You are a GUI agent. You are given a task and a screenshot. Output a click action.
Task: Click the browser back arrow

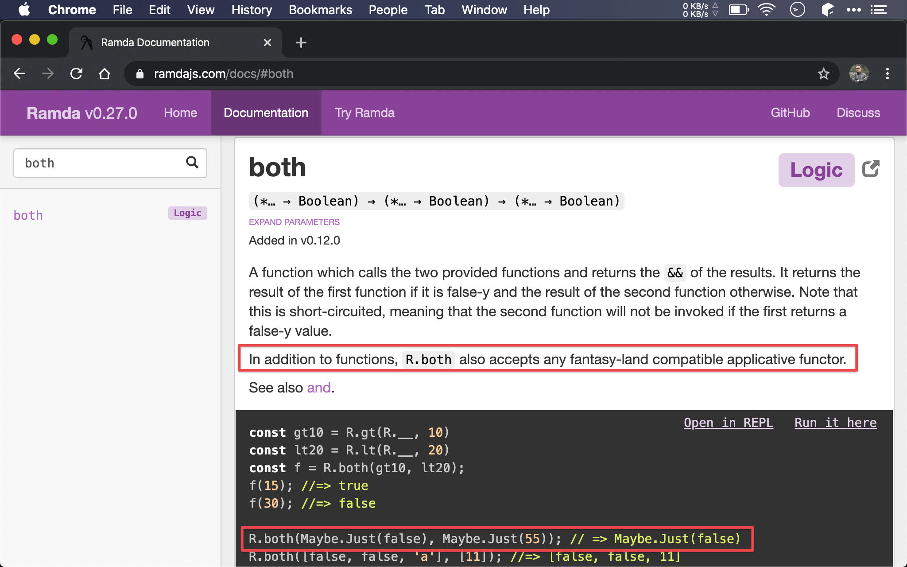click(x=19, y=74)
